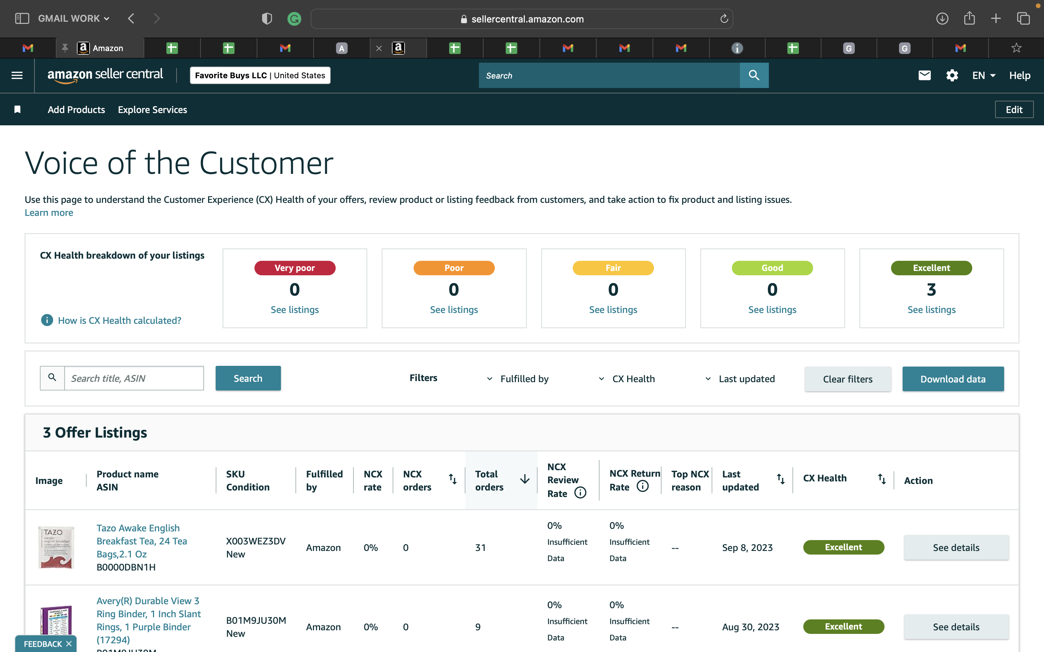Open the EN language dropdown
Screen dimensions: 1044x652
tap(984, 75)
